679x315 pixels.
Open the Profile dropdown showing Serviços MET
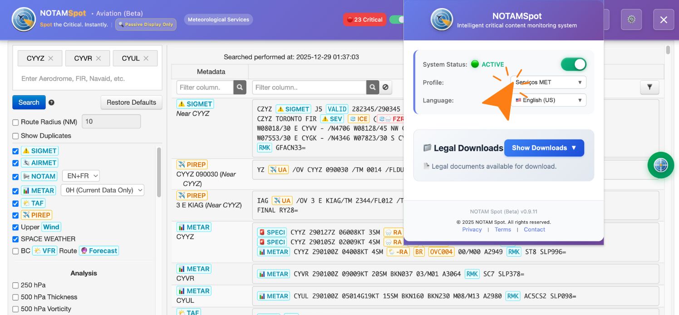click(548, 82)
